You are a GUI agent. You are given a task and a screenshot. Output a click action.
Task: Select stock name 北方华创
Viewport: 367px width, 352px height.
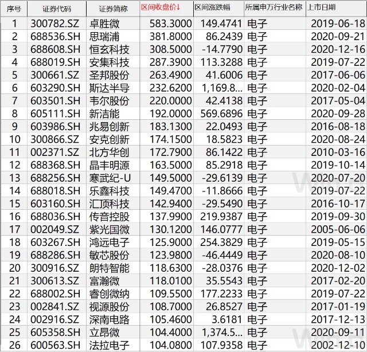pyautogui.click(x=110, y=152)
